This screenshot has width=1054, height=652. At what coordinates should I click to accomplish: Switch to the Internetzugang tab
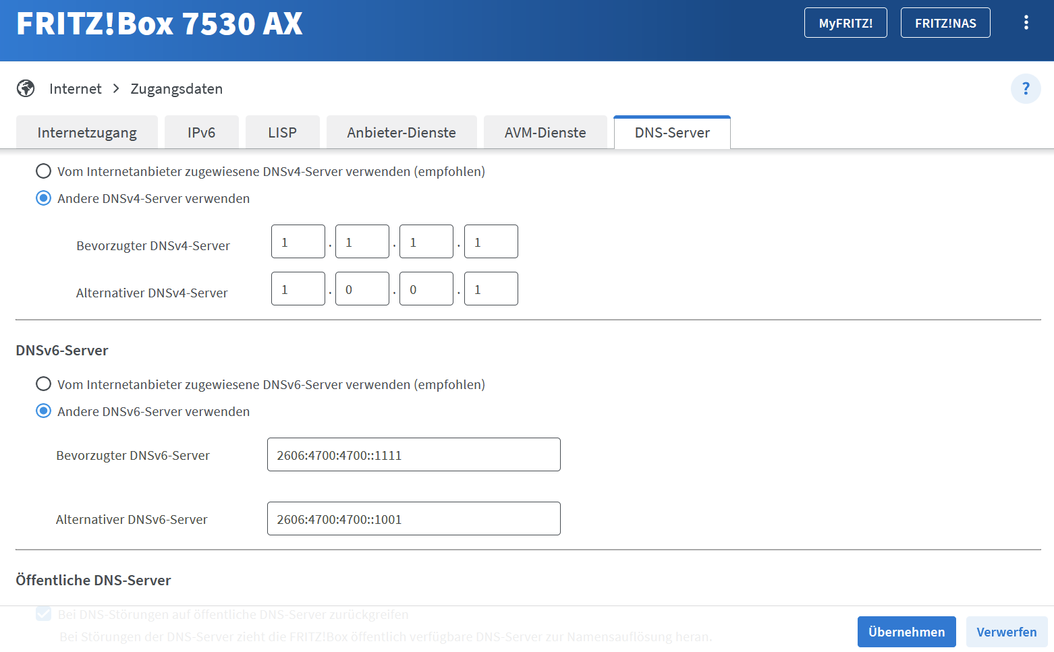(x=87, y=132)
